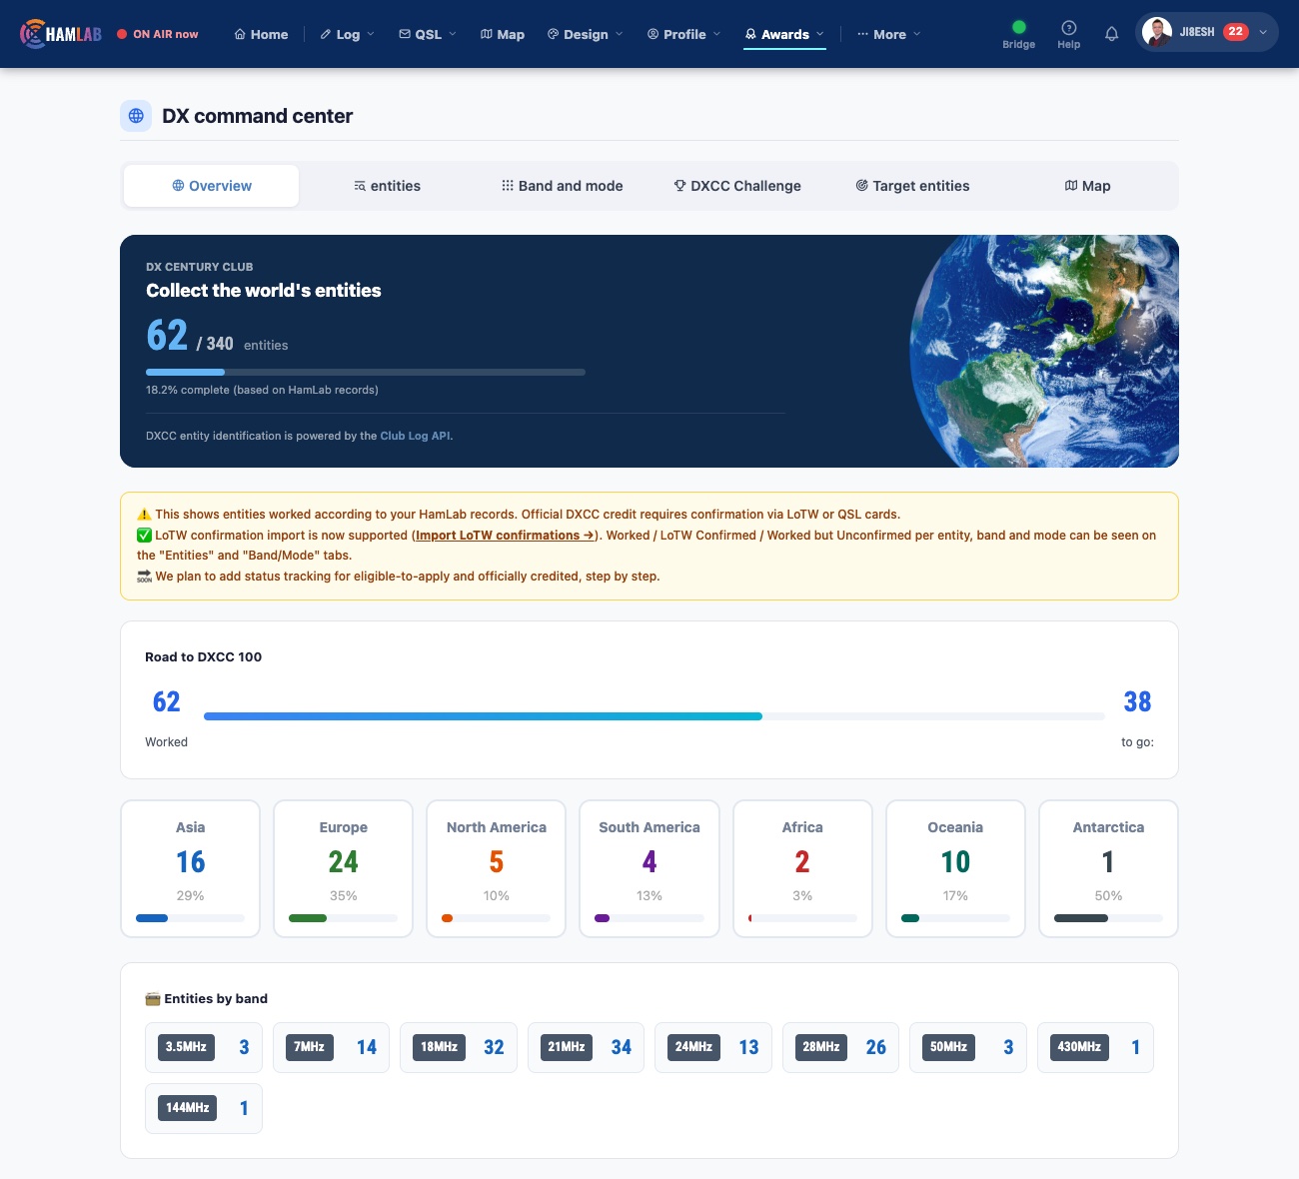The height and width of the screenshot is (1179, 1299).
Task: Click the 144MHz band chip
Action: click(204, 1108)
